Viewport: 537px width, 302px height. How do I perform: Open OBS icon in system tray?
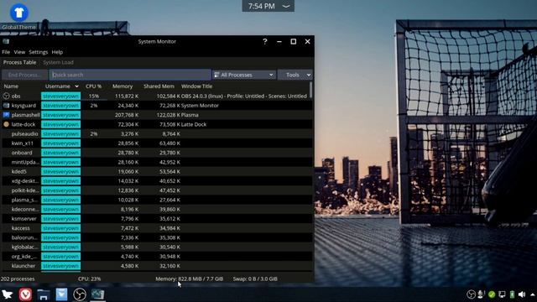click(x=471, y=294)
